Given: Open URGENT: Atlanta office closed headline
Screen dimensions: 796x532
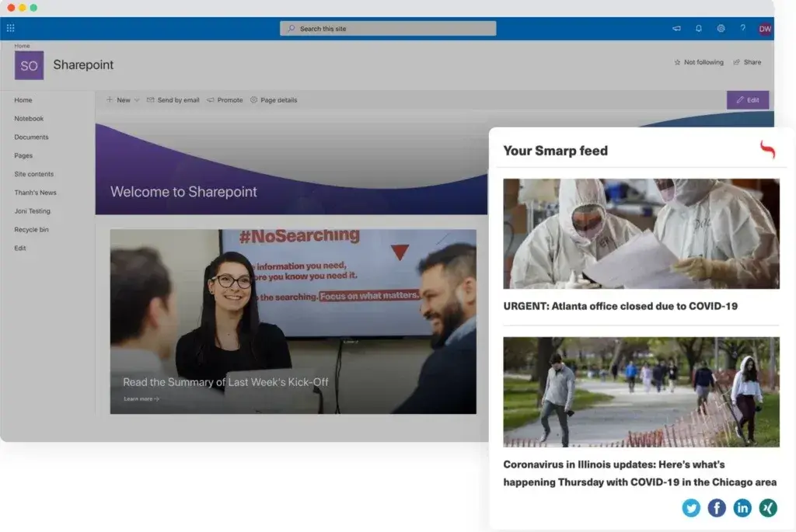Looking at the screenshot, I should click(x=620, y=306).
